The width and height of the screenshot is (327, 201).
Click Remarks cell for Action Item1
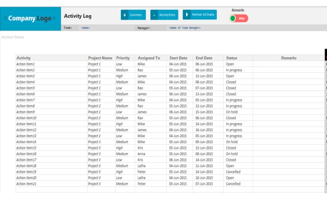289,64
